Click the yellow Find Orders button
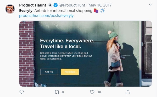Viewport: 157px width, 97px height. tap(70, 72)
